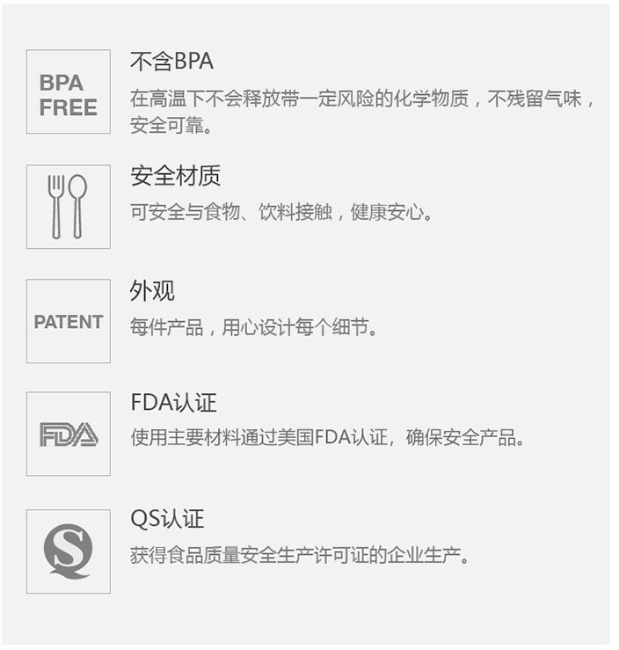This screenshot has height=650, width=619.
Task: Click the fork and spoon icon
Action: [x=69, y=207]
